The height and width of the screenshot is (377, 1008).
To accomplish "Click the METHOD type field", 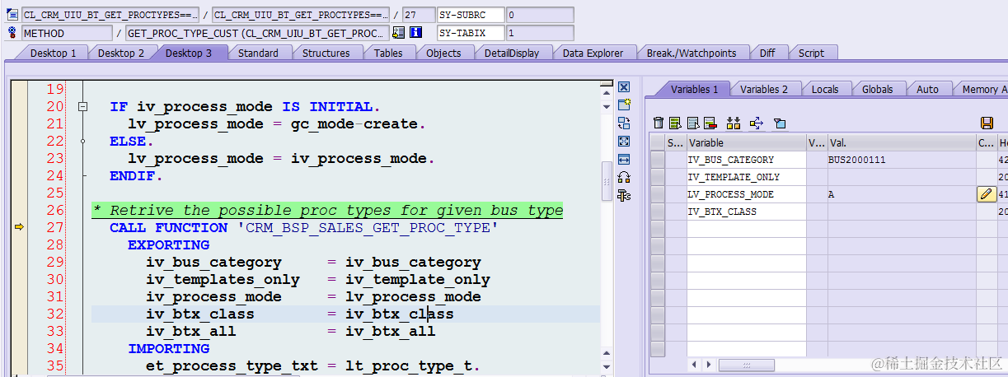I will (x=66, y=33).
